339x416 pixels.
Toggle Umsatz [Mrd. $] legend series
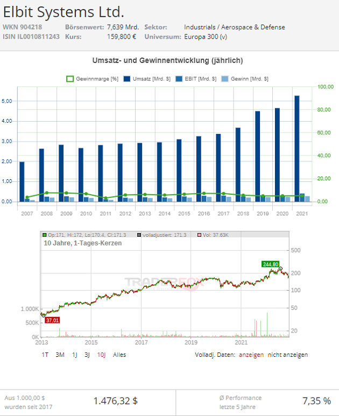point(147,79)
